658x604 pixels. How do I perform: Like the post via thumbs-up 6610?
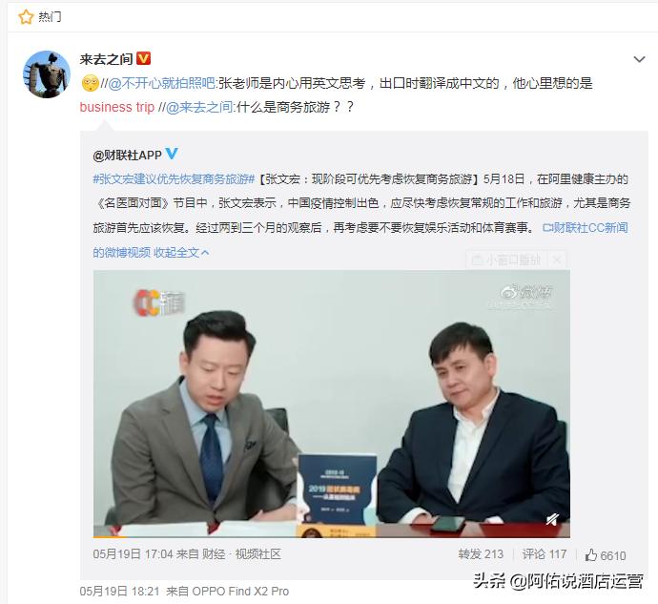(x=606, y=555)
